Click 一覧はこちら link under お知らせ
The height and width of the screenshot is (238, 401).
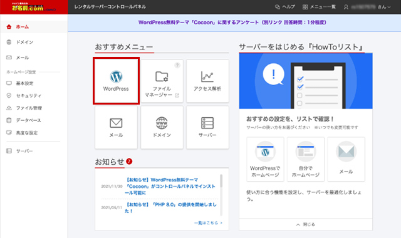(208, 223)
